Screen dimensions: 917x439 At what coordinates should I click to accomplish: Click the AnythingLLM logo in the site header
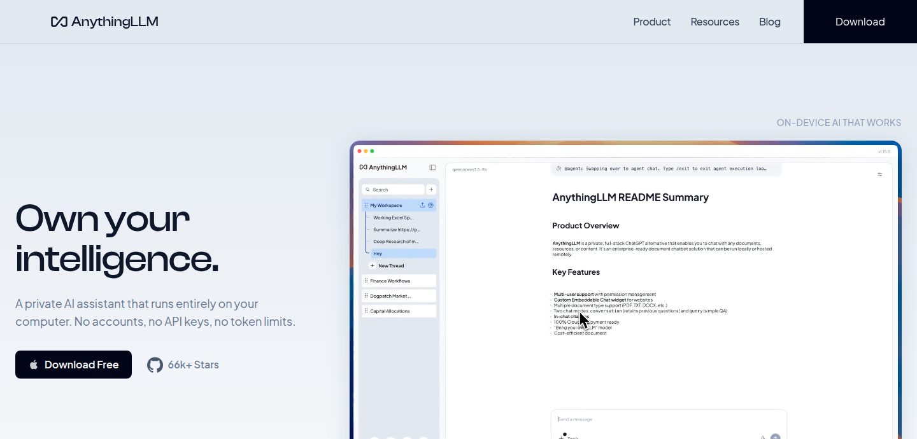click(x=104, y=22)
